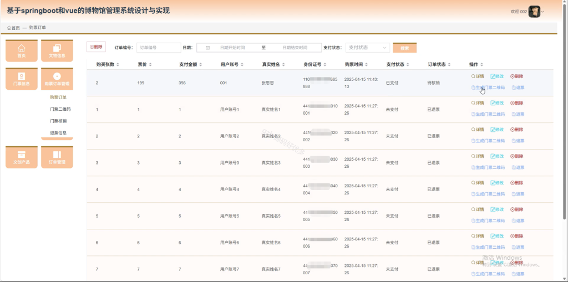Click 删除 for 真实姓名5 row

point(516,209)
